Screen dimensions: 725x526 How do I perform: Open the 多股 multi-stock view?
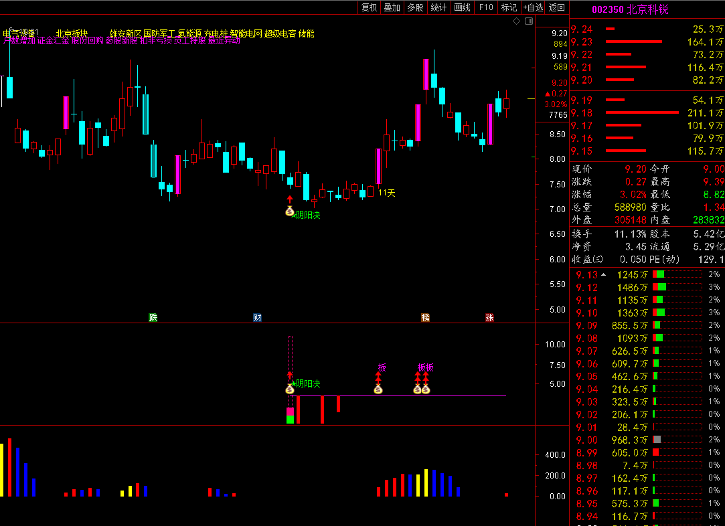pyautogui.click(x=415, y=7)
